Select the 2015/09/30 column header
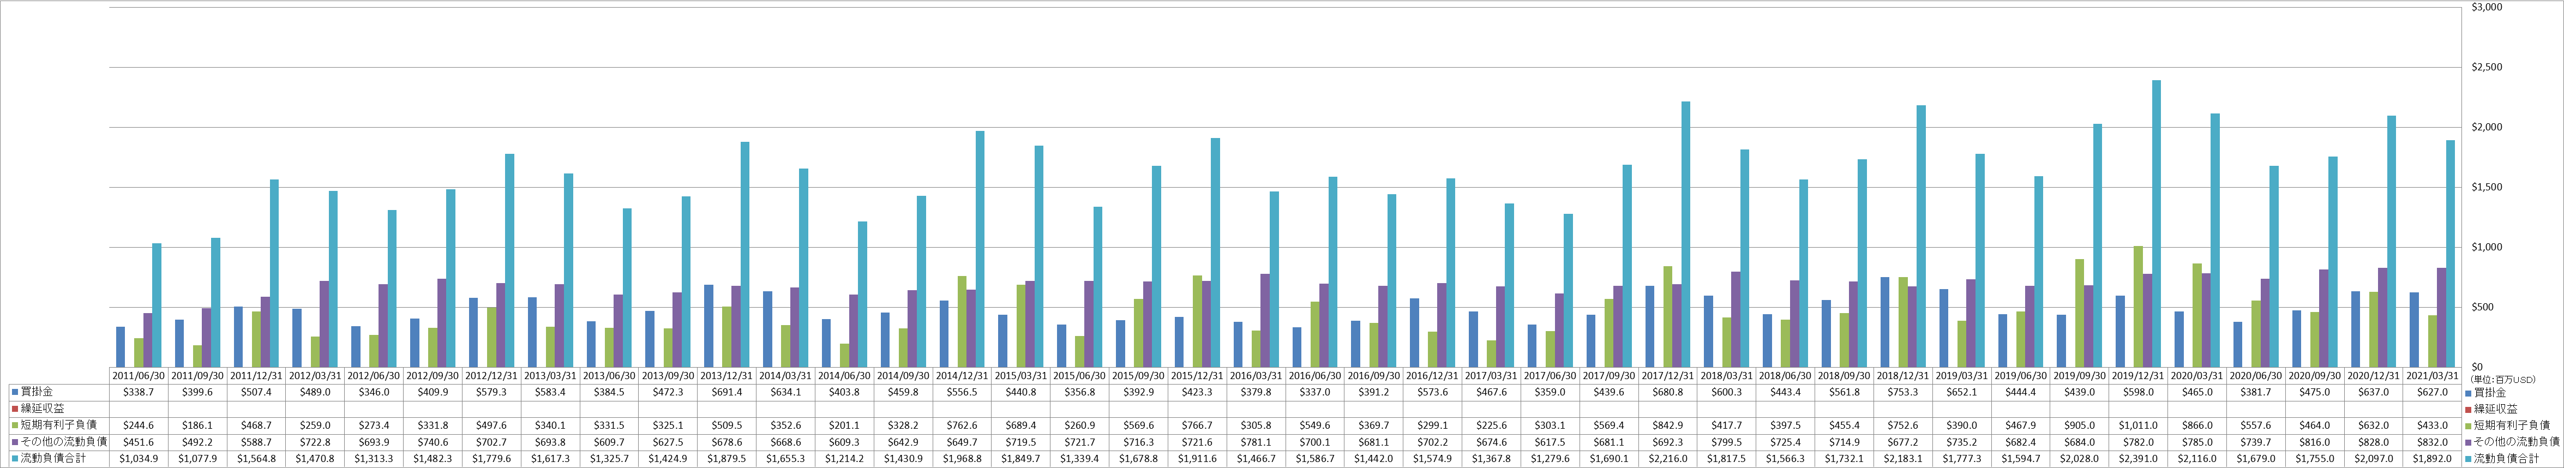This screenshot has height=468, width=2564. pyautogui.click(x=1138, y=376)
